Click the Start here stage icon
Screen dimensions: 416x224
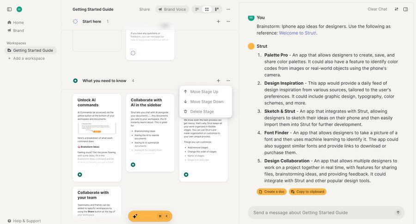tap(75, 22)
